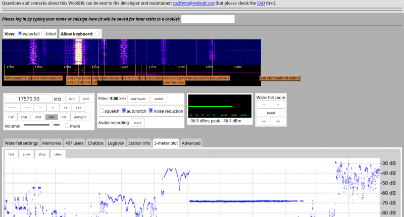Start audio recording
This screenshot has width=404, height=217.
coord(137,122)
